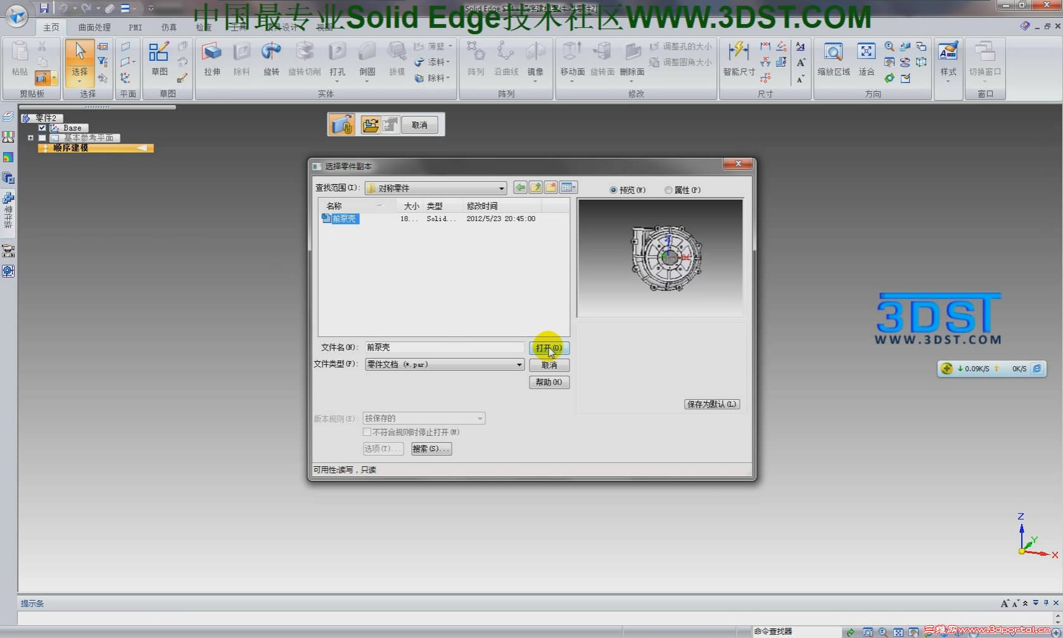Click inside the 文件名 filename field
This screenshot has height=638, width=1063.
pos(443,347)
